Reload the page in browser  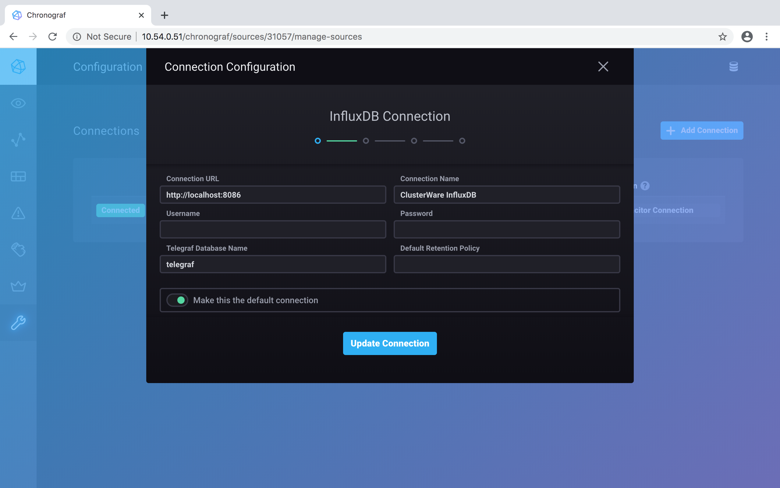[x=52, y=37]
